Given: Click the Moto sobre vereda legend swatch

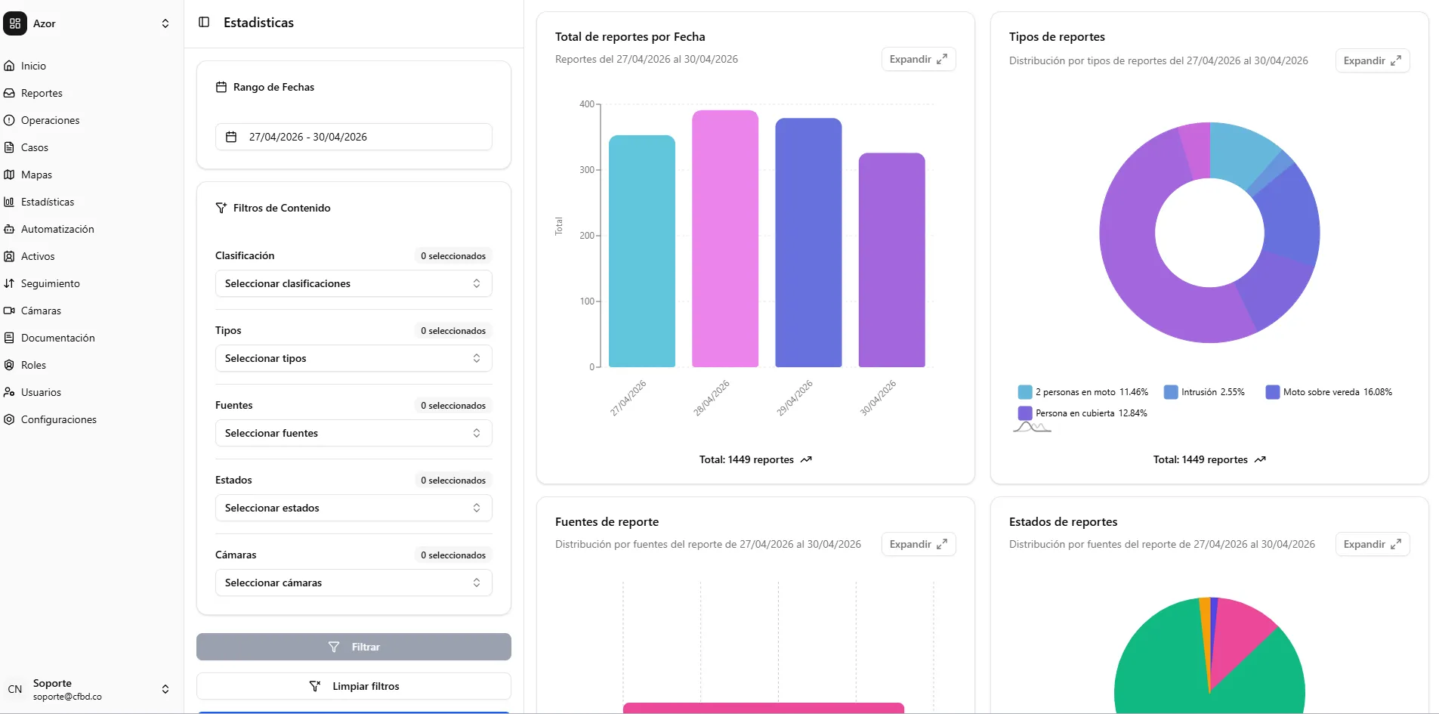Looking at the screenshot, I should [1273, 392].
